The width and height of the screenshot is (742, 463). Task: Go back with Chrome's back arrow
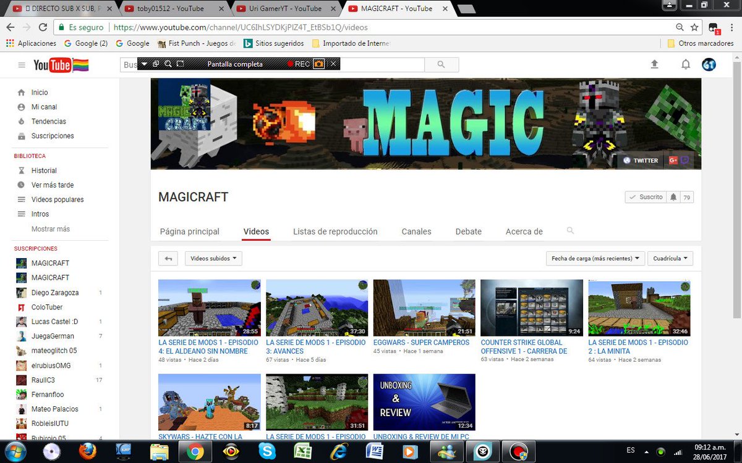point(10,27)
